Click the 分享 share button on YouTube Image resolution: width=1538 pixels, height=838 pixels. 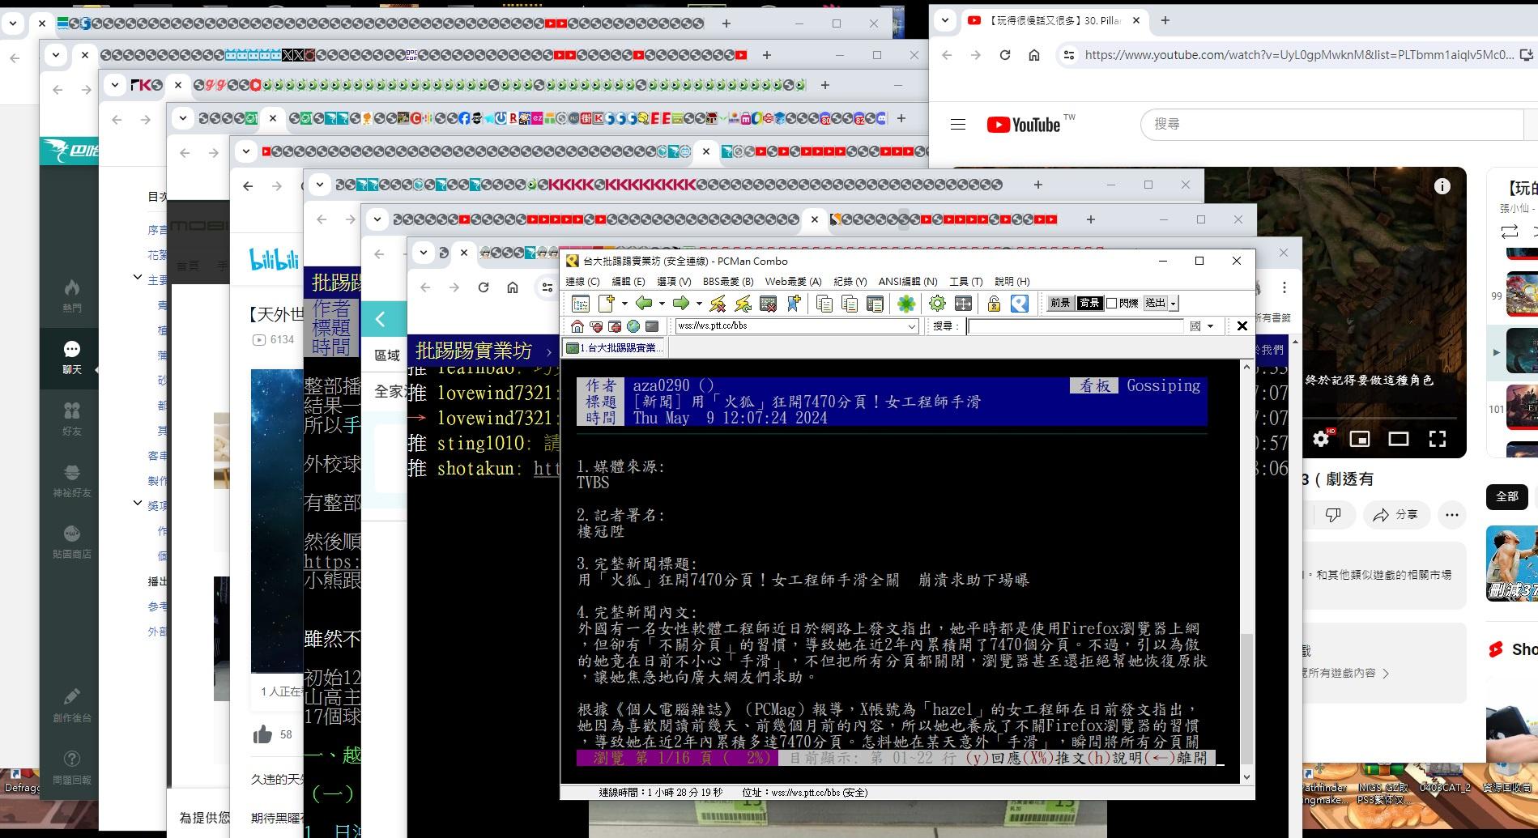[1396, 515]
